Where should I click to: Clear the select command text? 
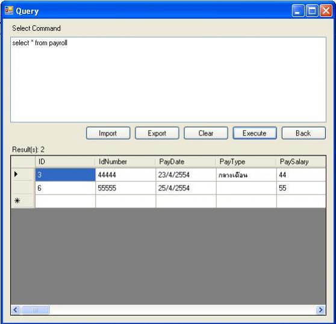pos(206,133)
